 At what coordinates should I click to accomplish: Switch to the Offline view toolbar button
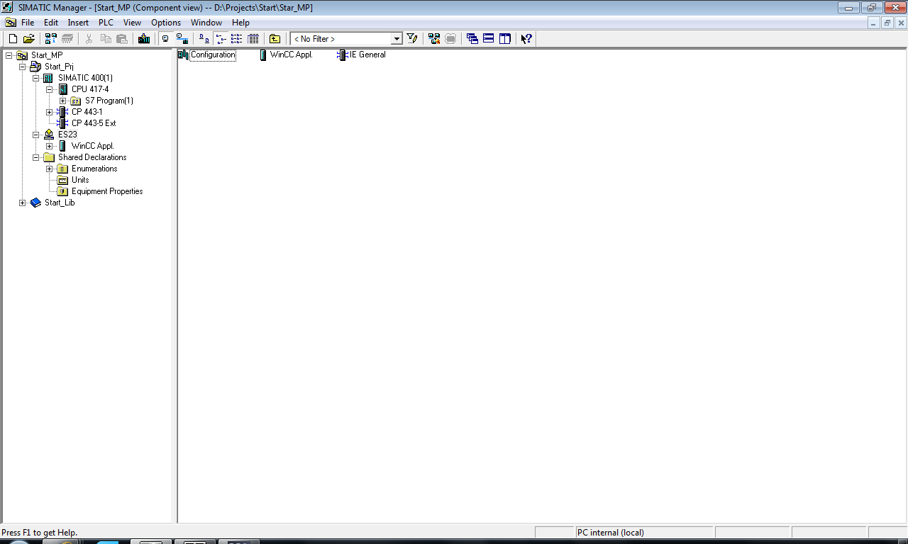pos(165,39)
